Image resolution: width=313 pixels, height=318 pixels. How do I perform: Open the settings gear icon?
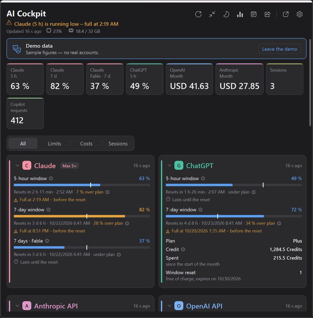click(x=299, y=14)
